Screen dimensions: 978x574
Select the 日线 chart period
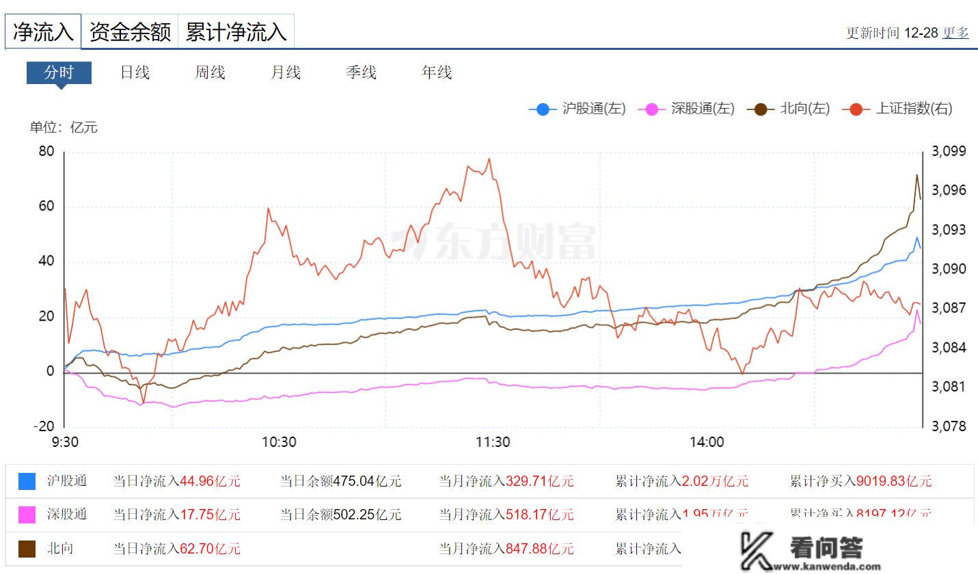[135, 72]
